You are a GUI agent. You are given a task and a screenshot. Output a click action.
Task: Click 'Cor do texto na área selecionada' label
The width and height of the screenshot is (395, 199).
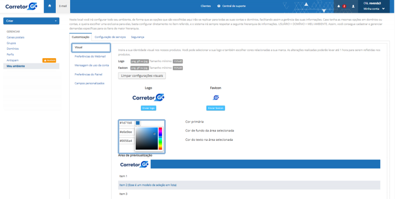tap(209, 139)
